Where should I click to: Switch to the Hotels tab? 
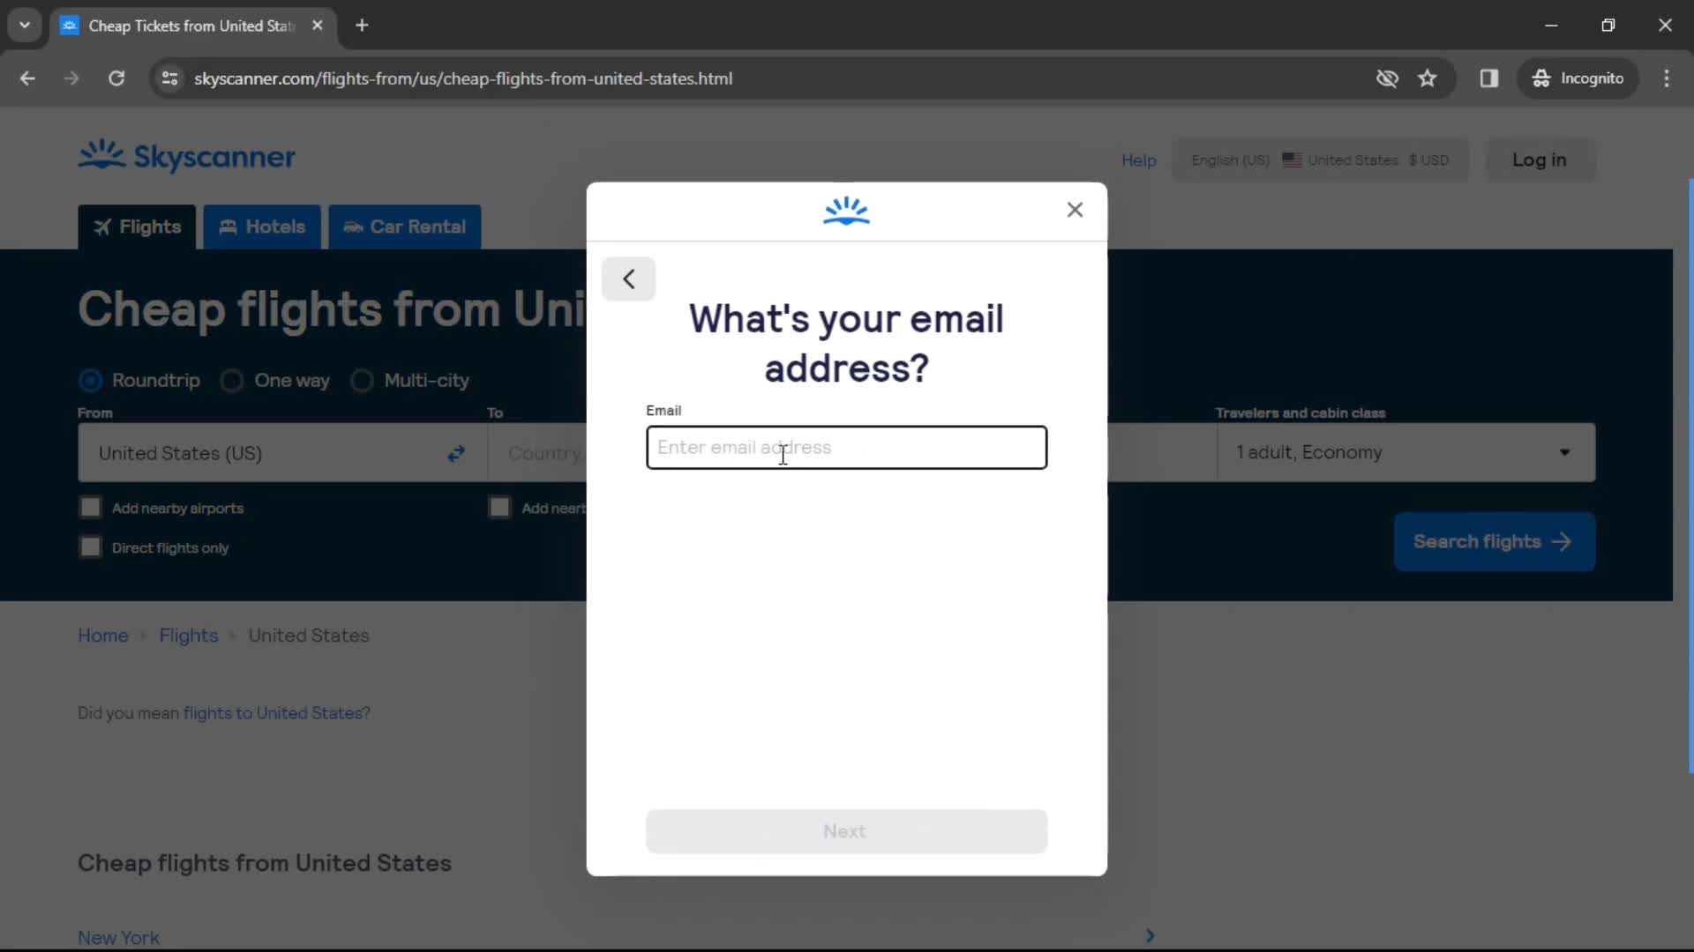coord(261,227)
